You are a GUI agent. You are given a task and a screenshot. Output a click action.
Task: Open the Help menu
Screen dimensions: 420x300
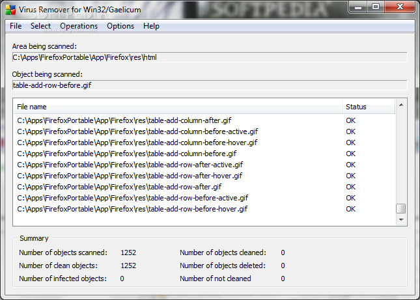point(151,26)
